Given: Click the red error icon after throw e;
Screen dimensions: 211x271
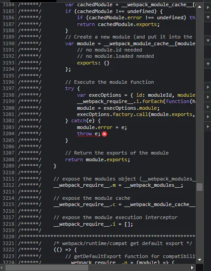Looking at the screenshot, I should click(x=104, y=134).
